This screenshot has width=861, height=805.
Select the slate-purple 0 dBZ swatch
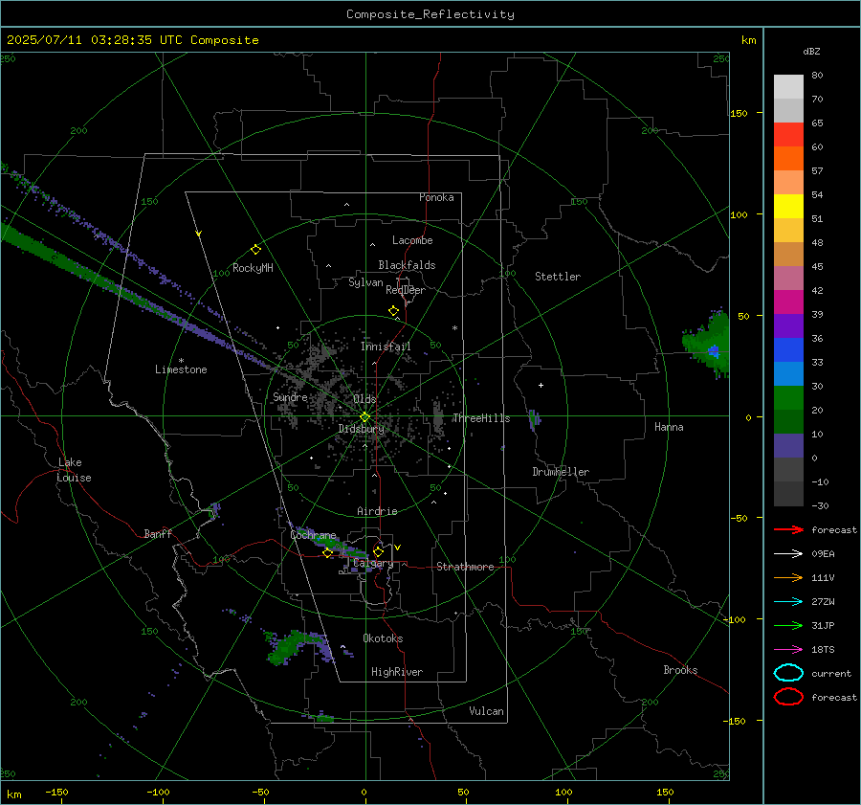(788, 445)
